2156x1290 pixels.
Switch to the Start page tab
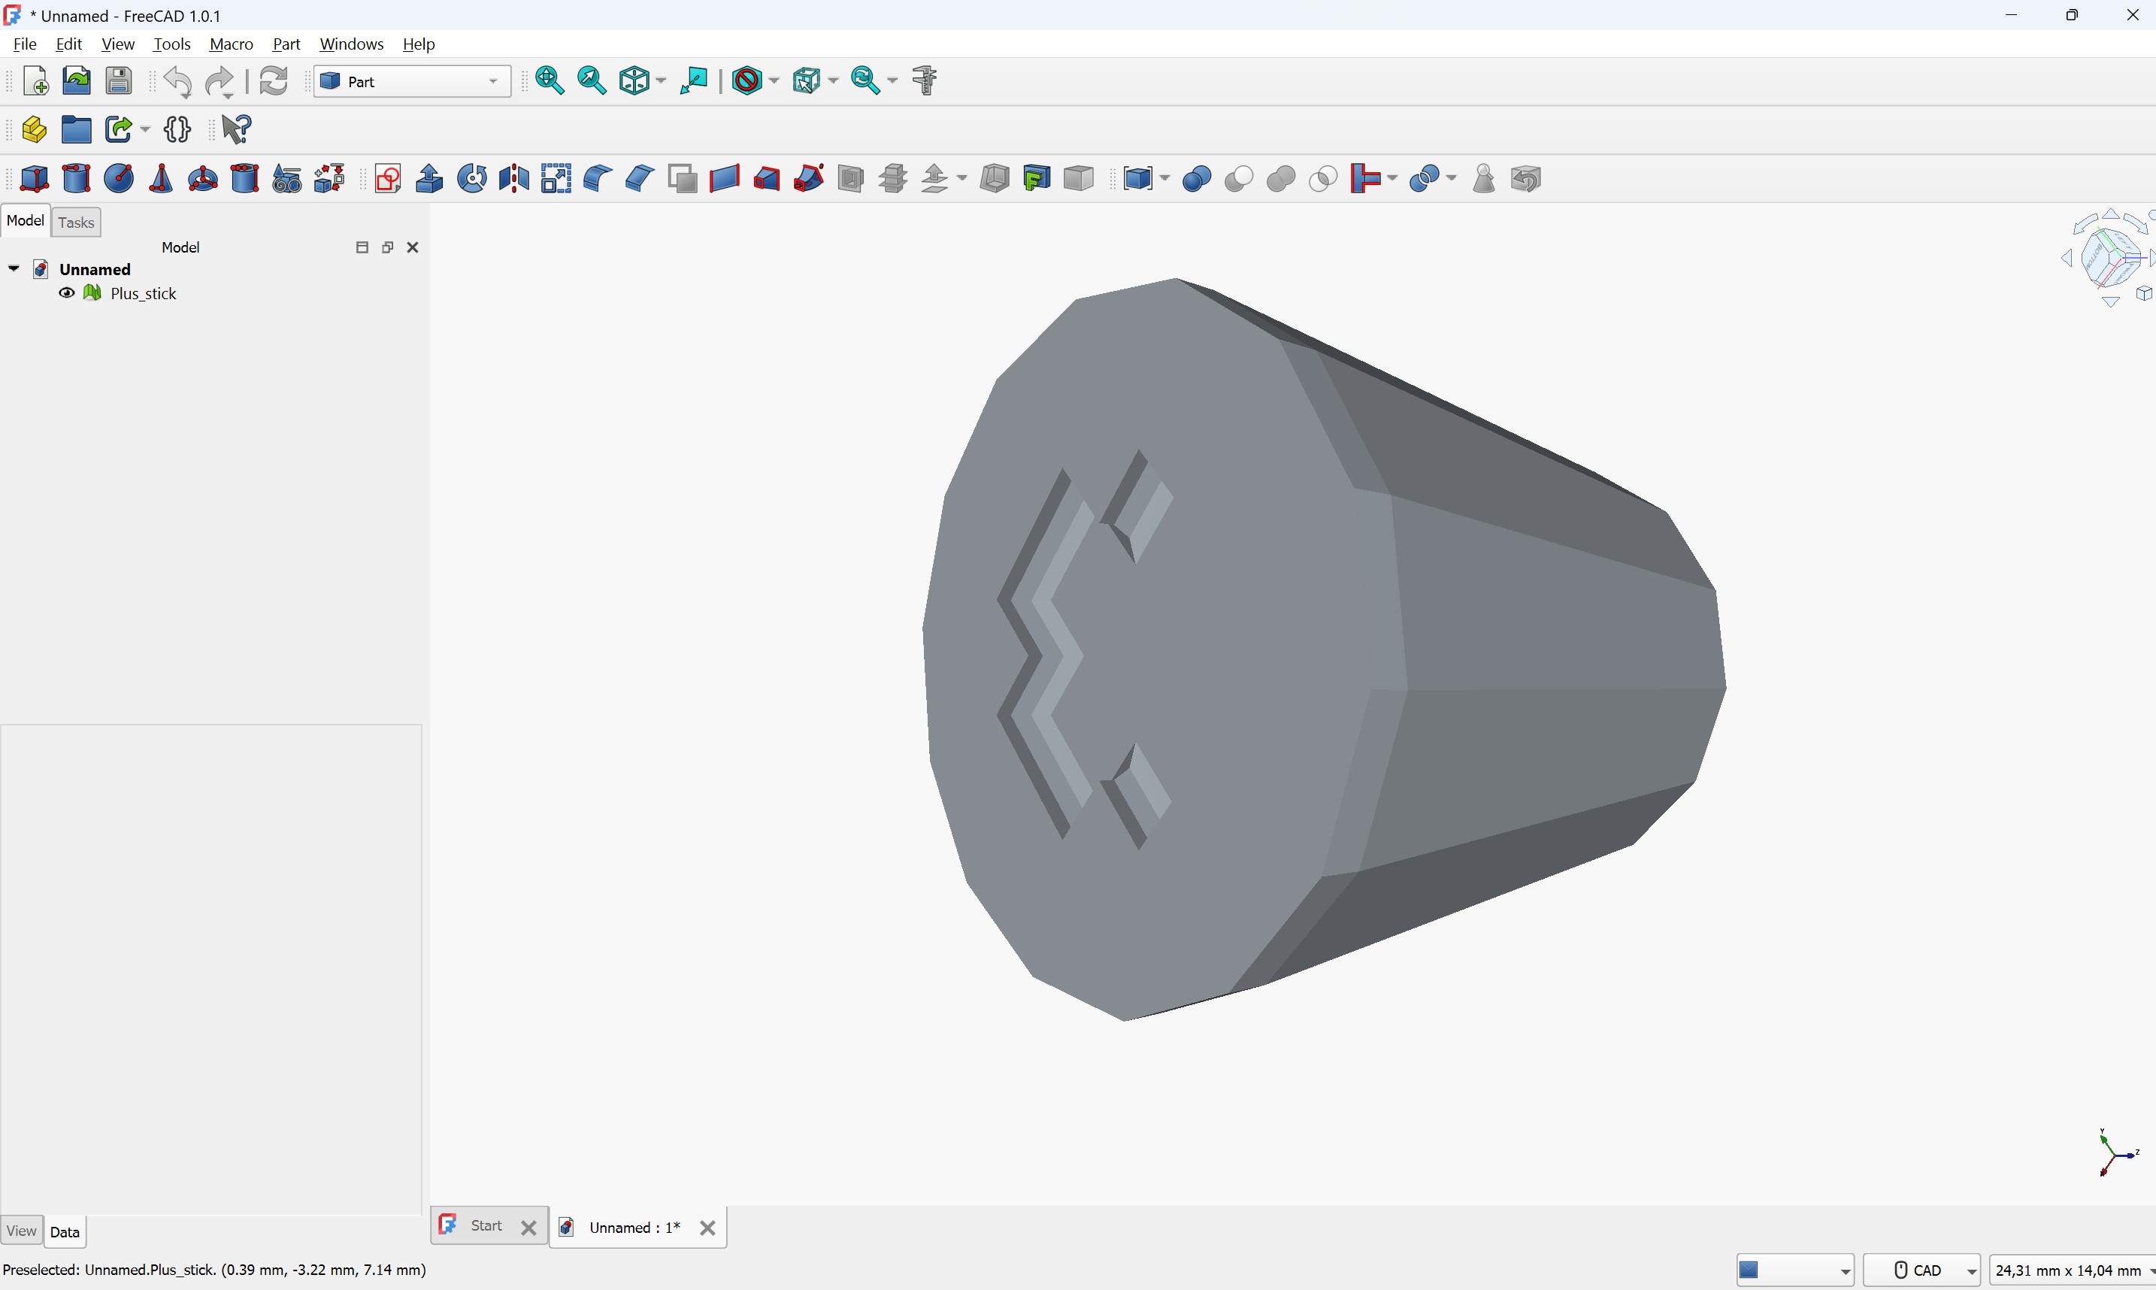click(x=486, y=1225)
